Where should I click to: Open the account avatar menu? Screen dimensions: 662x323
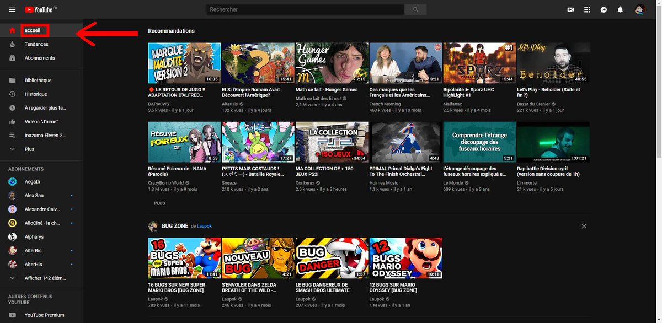[640, 9]
